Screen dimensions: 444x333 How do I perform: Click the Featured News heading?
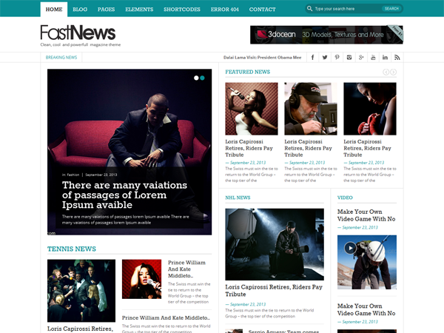[x=247, y=72]
